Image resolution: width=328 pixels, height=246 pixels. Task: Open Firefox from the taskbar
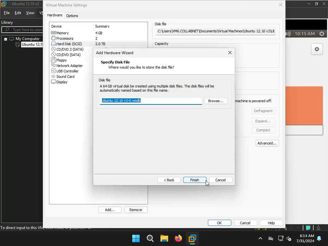point(178,238)
